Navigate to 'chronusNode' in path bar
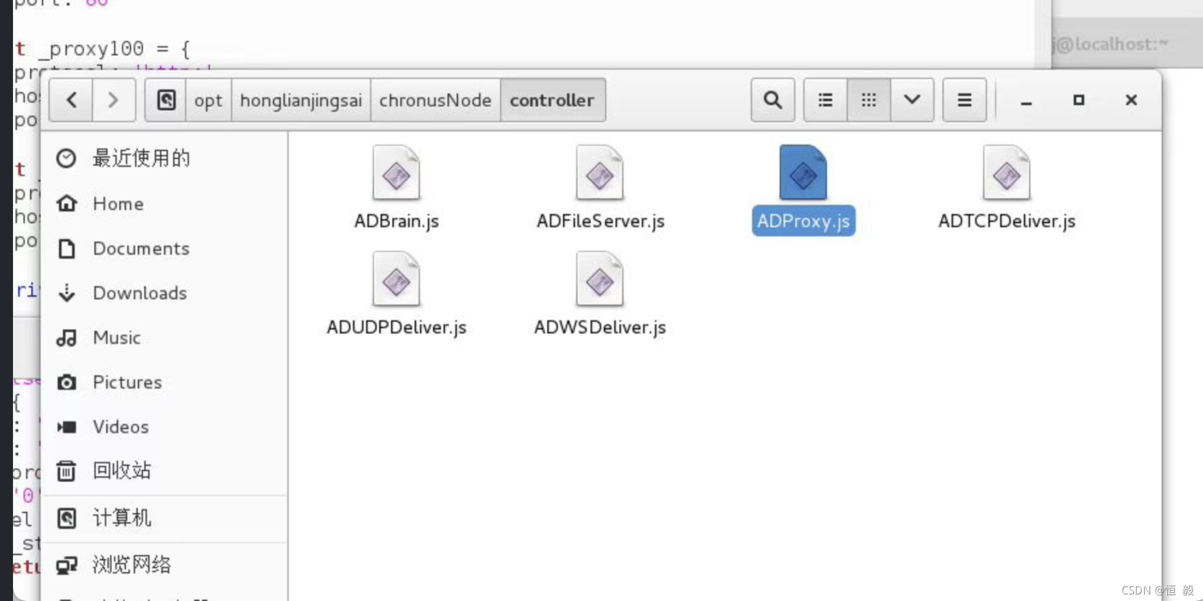Viewport: 1203px width, 601px height. (435, 100)
